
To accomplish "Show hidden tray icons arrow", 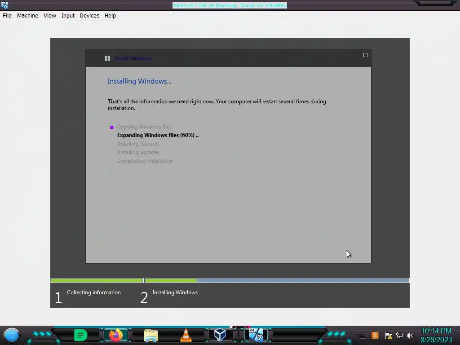I will tap(361, 336).
